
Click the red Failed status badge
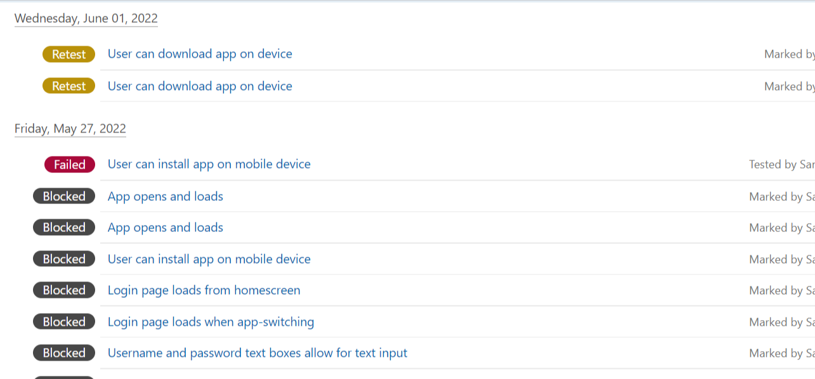coord(69,165)
